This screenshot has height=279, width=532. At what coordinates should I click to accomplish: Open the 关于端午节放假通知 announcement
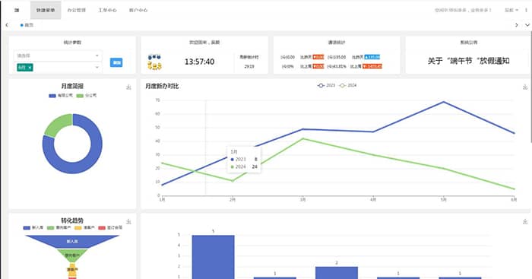(x=469, y=61)
